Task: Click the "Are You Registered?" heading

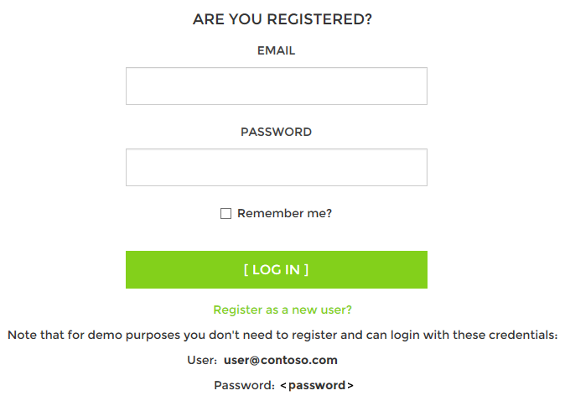Action: [282, 19]
